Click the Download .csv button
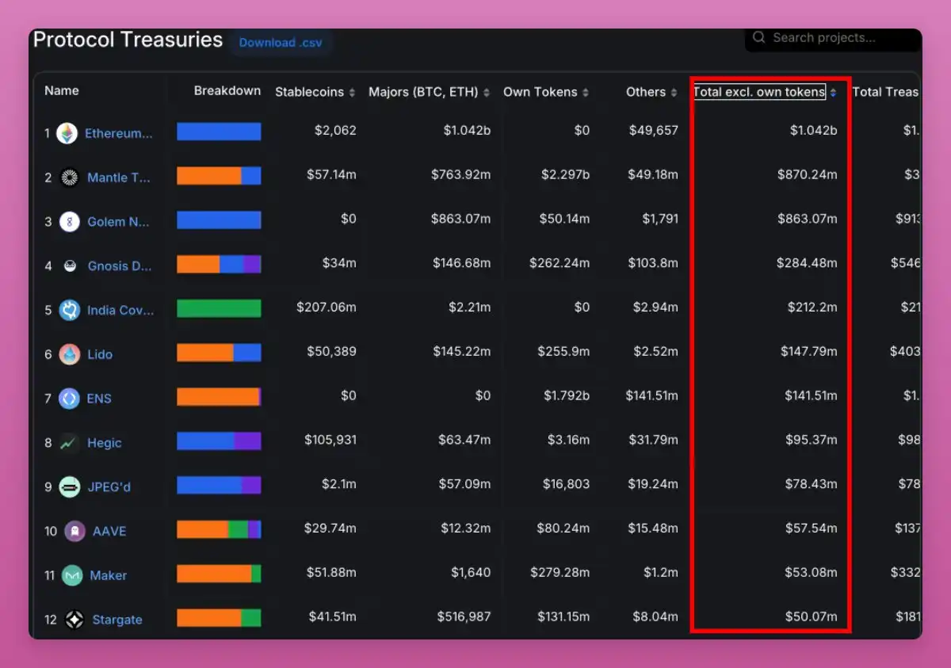The width and height of the screenshot is (951, 668). coord(281,43)
